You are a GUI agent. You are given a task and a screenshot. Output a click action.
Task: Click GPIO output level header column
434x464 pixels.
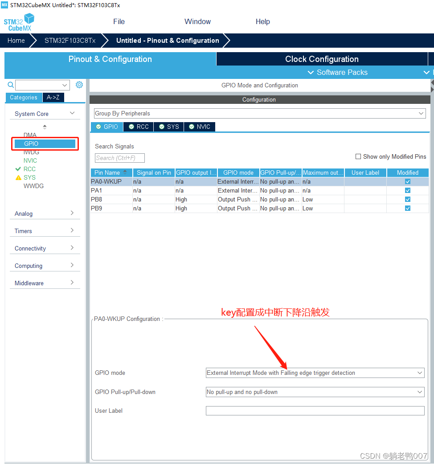click(x=196, y=172)
